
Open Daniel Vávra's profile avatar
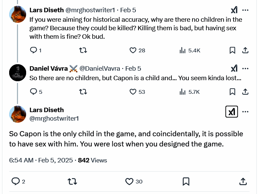(18, 73)
